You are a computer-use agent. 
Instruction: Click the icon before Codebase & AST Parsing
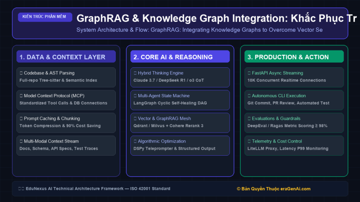coord(21,73)
